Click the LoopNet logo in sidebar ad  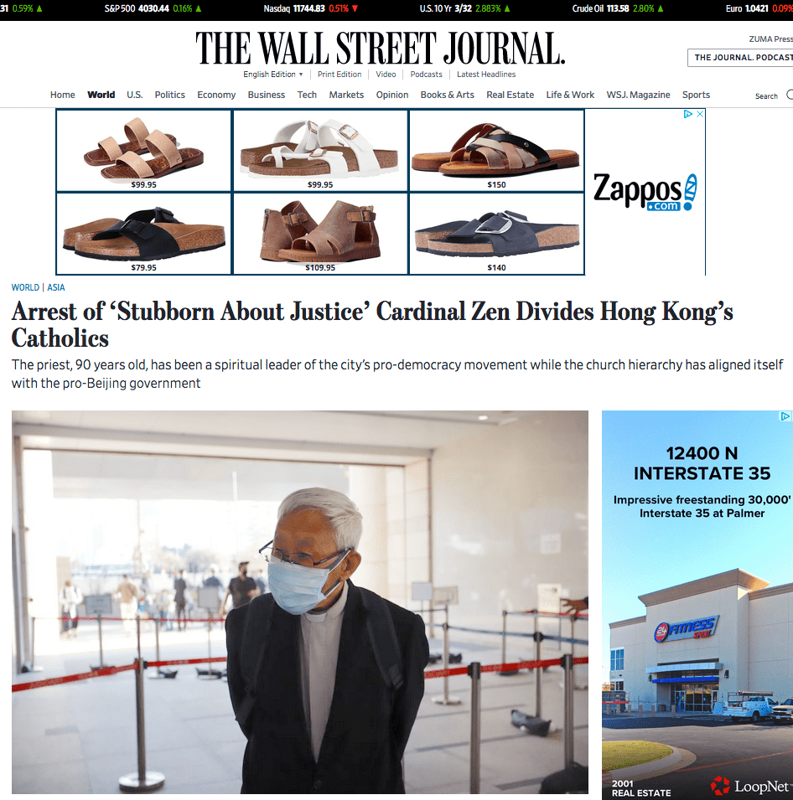click(x=749, y=786)
